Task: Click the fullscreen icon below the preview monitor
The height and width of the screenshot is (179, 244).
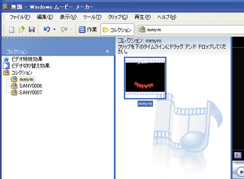Action: coord(238,155)
